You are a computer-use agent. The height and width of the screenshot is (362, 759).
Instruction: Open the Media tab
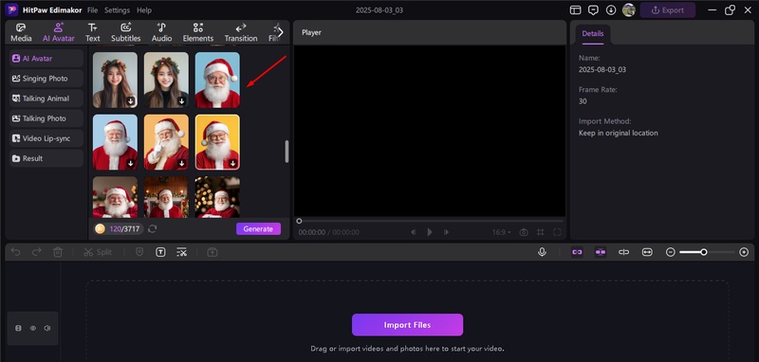21,33
